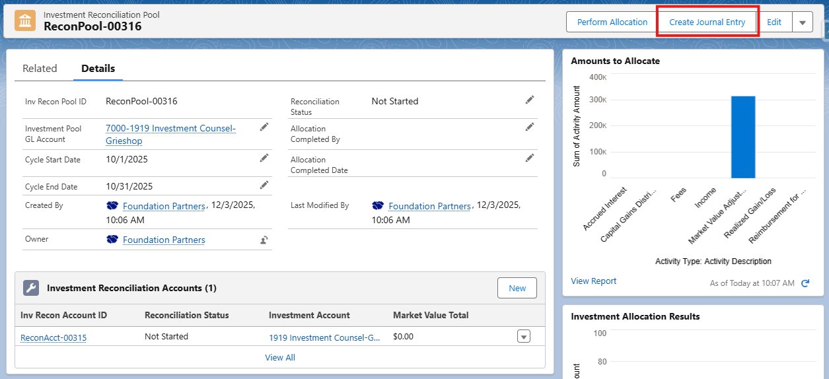Click pencil icon beside Cycle Start Date
The height and width of the screenshot is (379, 829).
[264, 158]
